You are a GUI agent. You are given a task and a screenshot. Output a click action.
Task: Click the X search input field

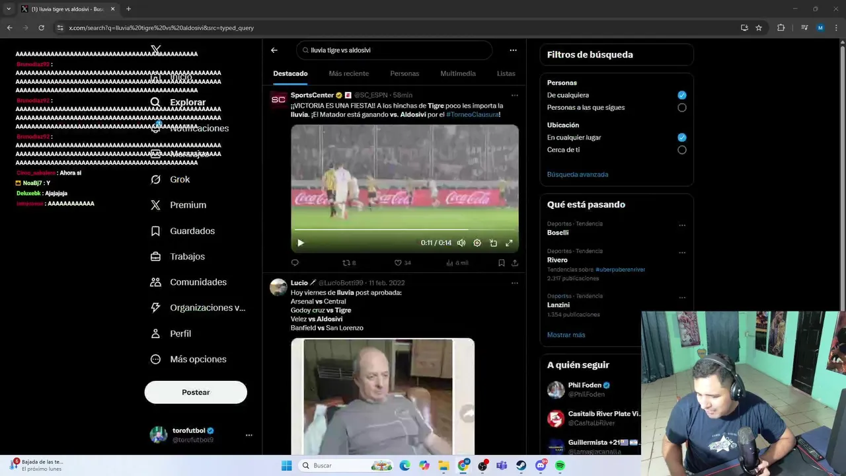395,50
